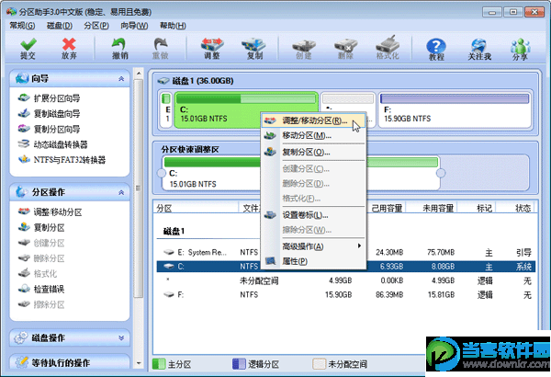Image resolution: width=551 pixels, height=377 pixels.
Task: Select the F: 15.90GB NTFS partition block
Action: click(455, 109)
